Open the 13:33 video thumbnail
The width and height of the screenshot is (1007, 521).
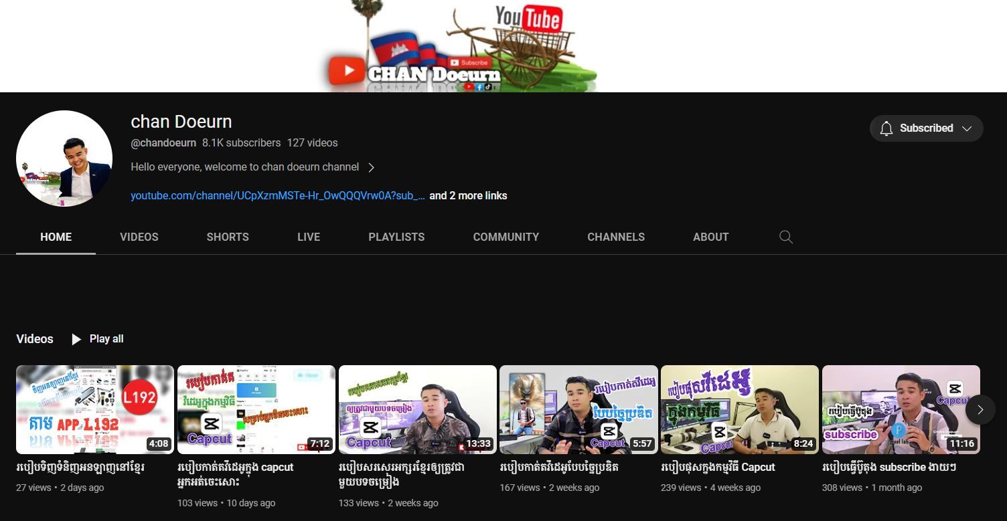(x=418, y=409)
